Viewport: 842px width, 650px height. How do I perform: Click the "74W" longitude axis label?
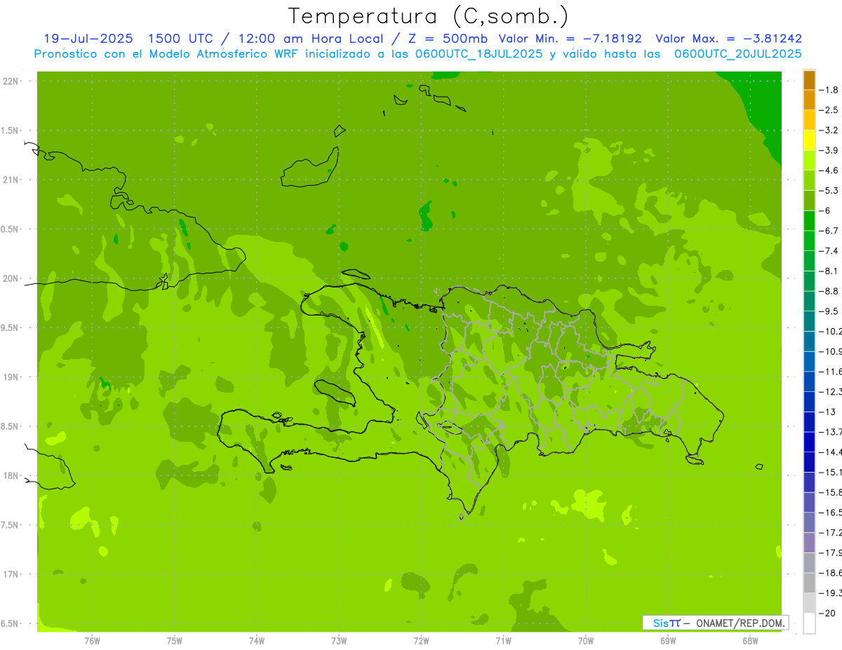pos(257,640)
